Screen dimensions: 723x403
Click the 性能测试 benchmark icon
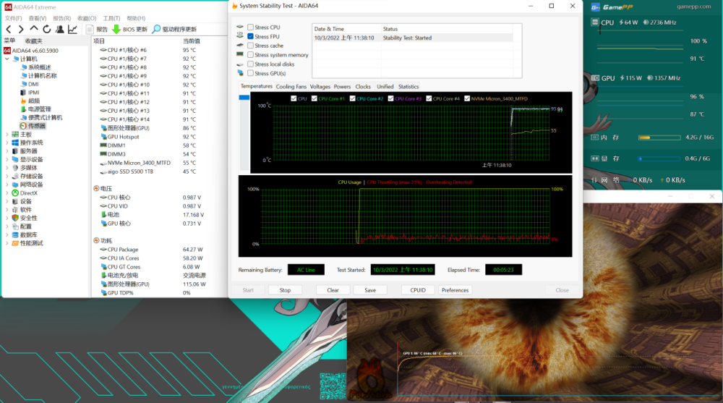coord(15,243)
